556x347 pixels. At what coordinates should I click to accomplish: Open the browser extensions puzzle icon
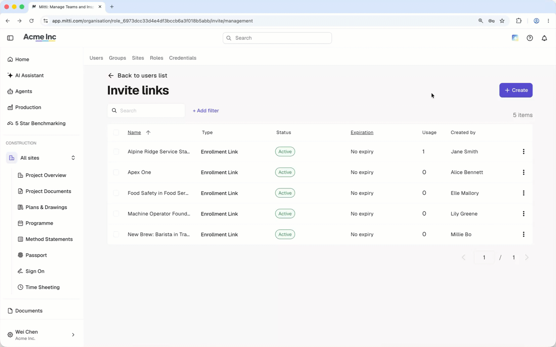pos(519,21)
